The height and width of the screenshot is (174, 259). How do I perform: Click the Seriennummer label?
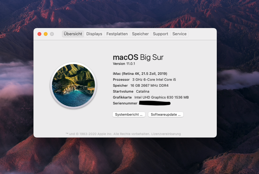coord(125,103)
